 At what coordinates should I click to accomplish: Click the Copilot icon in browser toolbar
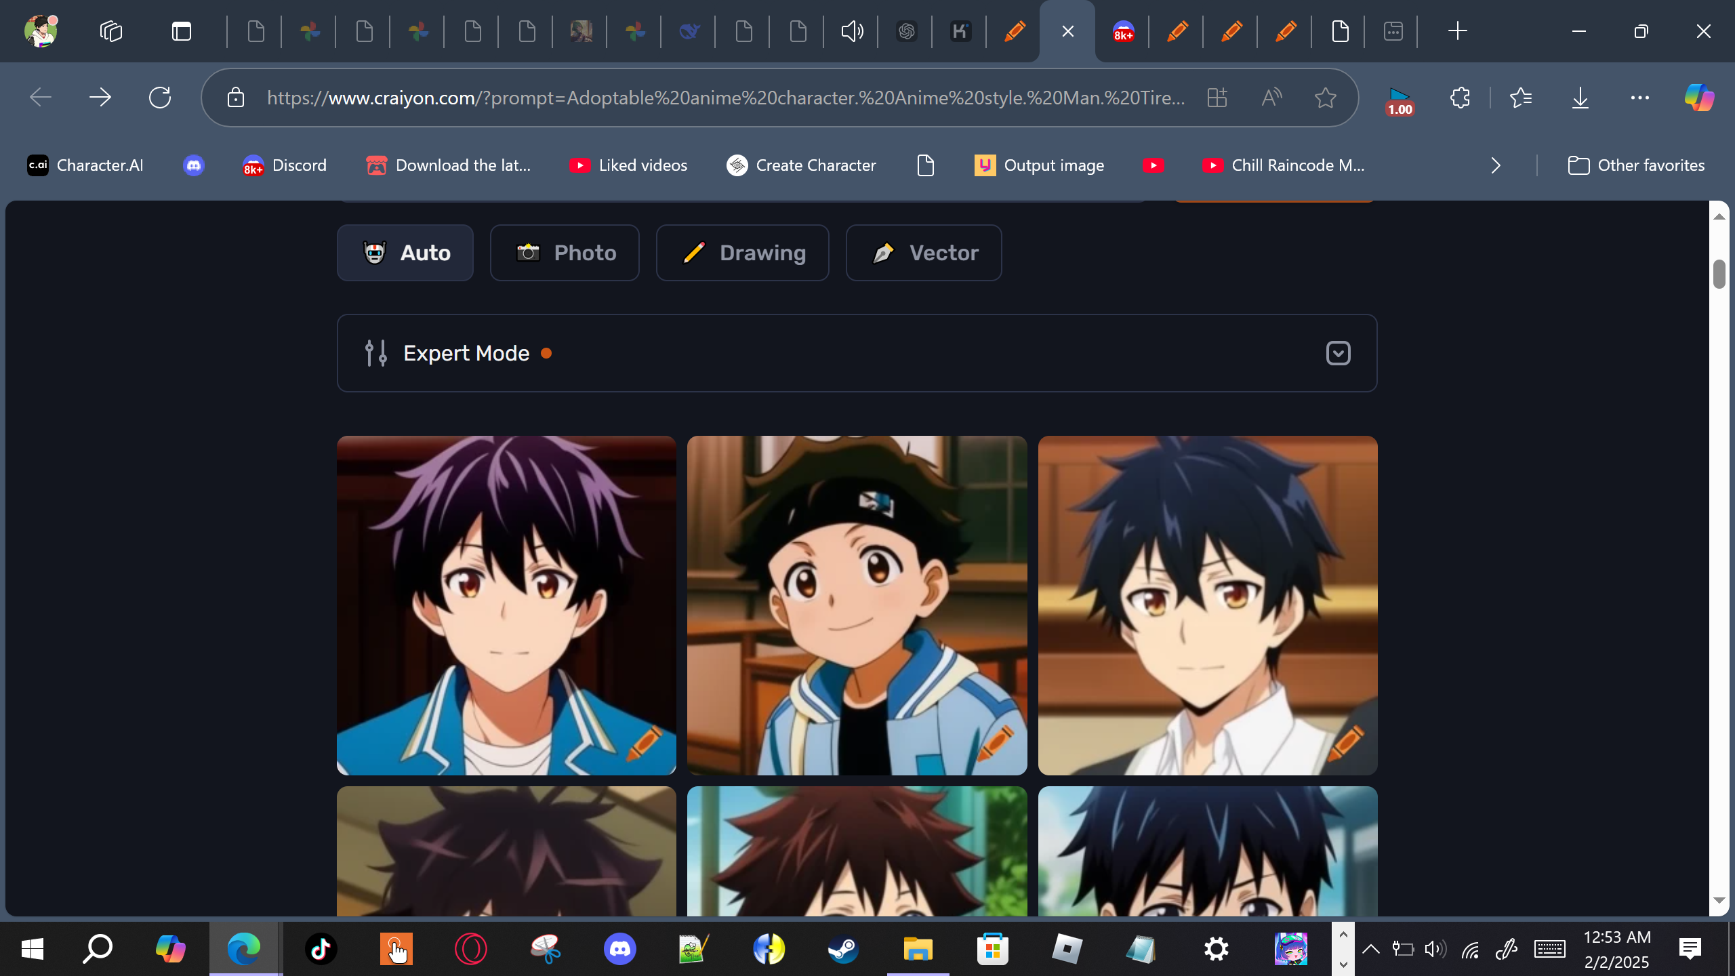[x=1699, y=98]
